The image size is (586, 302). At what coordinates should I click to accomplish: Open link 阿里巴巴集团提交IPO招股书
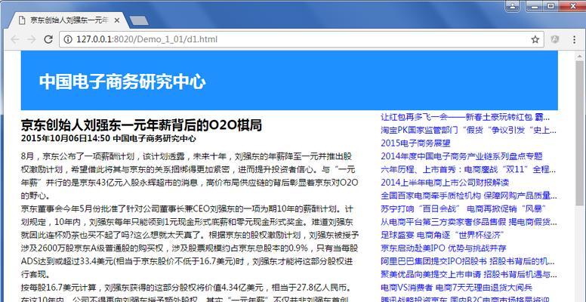point(467,261)
